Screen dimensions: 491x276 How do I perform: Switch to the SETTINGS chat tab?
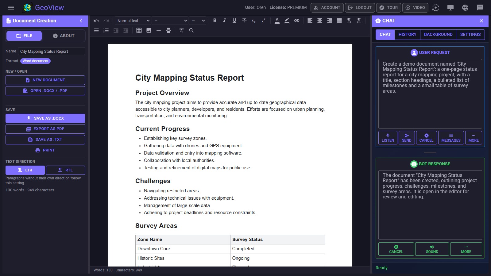pos(470,34)
